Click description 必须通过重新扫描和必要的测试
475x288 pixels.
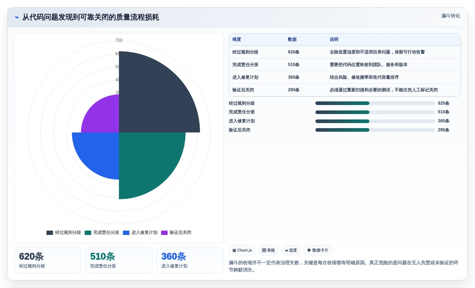[384, 90]
